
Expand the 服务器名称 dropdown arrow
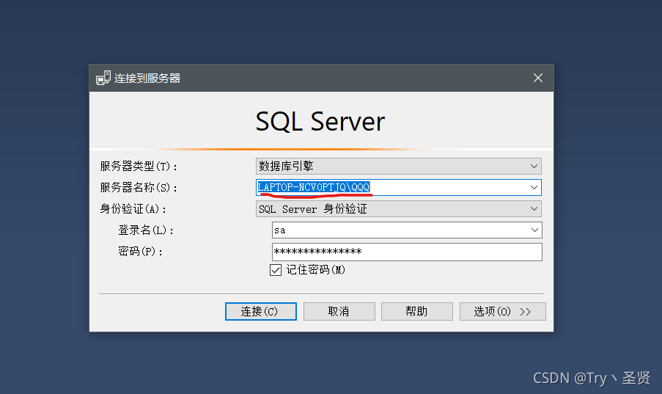pyautogui.click(x=534, y=187)
